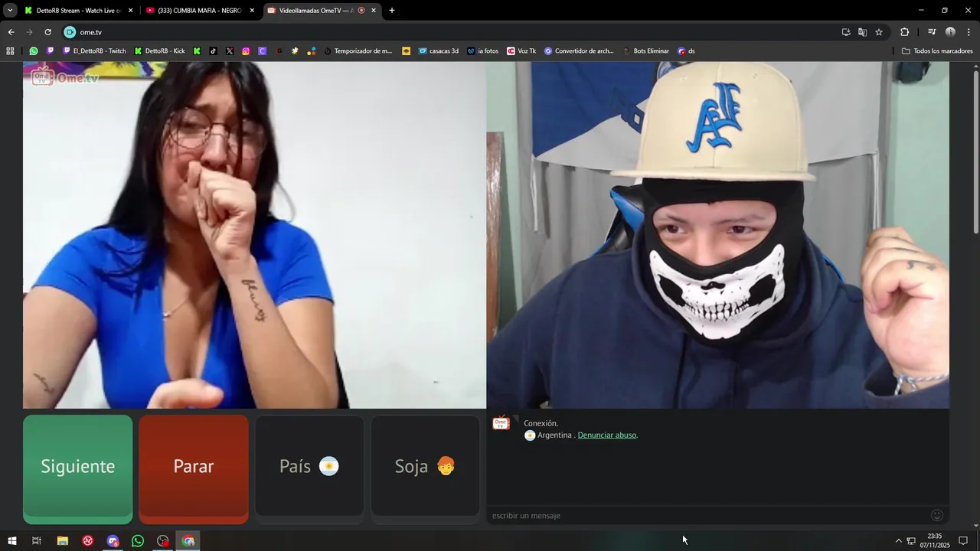980x551 pixels.
Task: Expand the tab search dropdown
Action: click(10, 11)
